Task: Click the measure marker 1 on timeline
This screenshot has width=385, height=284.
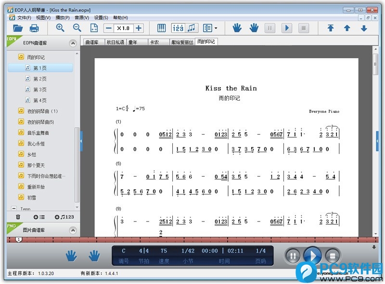Action: pyautogui.click(x=19, y=239)
